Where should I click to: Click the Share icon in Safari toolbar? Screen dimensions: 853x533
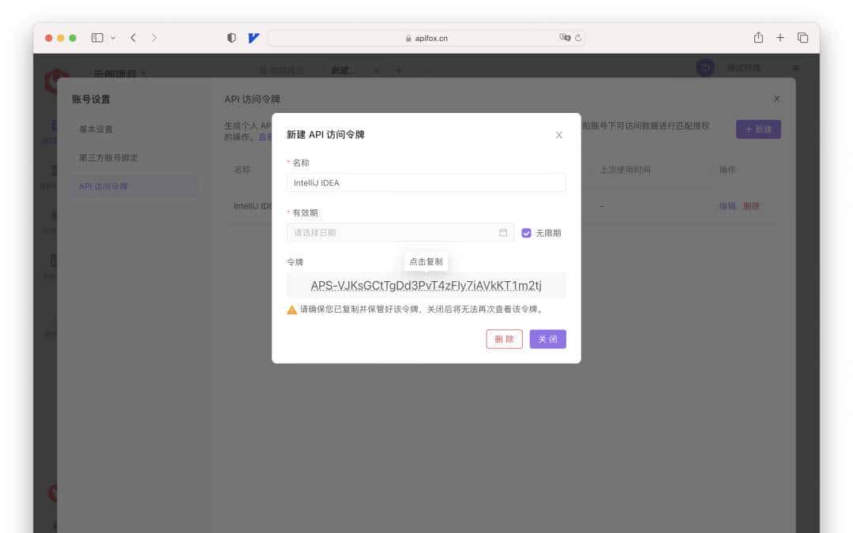[x=757, y=37]
